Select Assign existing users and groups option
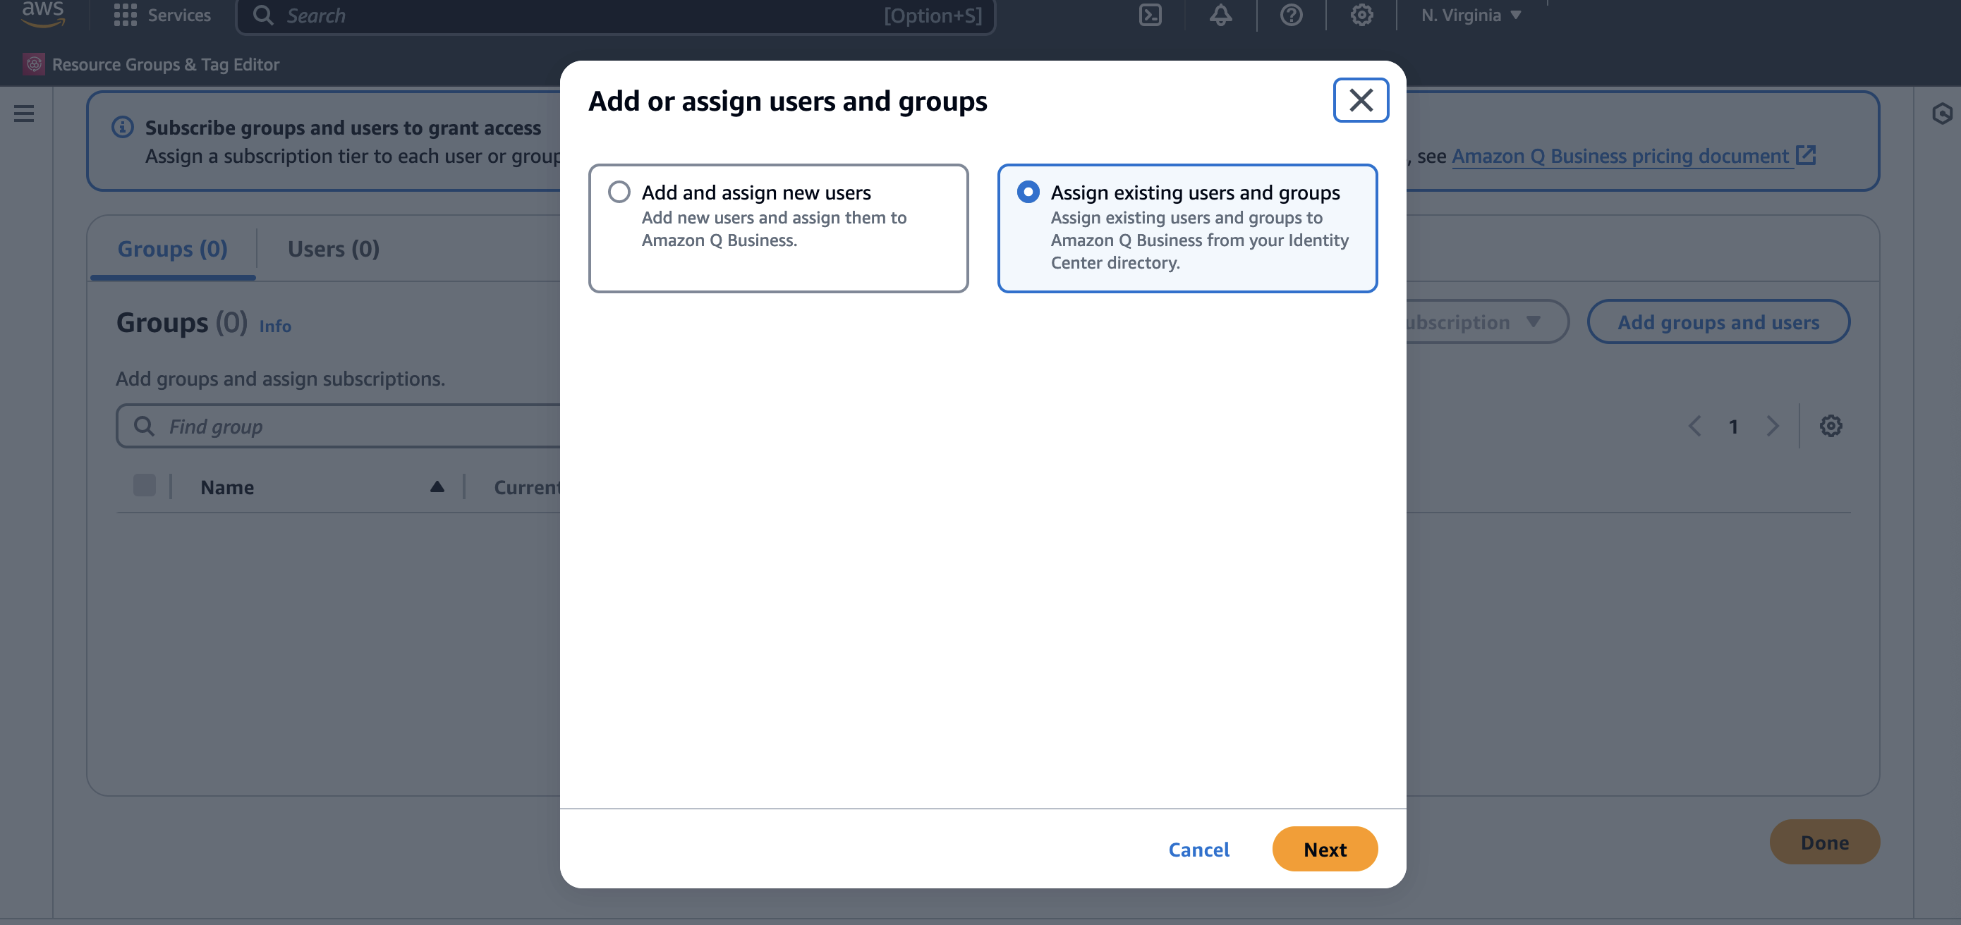Viewport: 1961px width, 925px height. pyautogui.click(x=1028, y=192)
